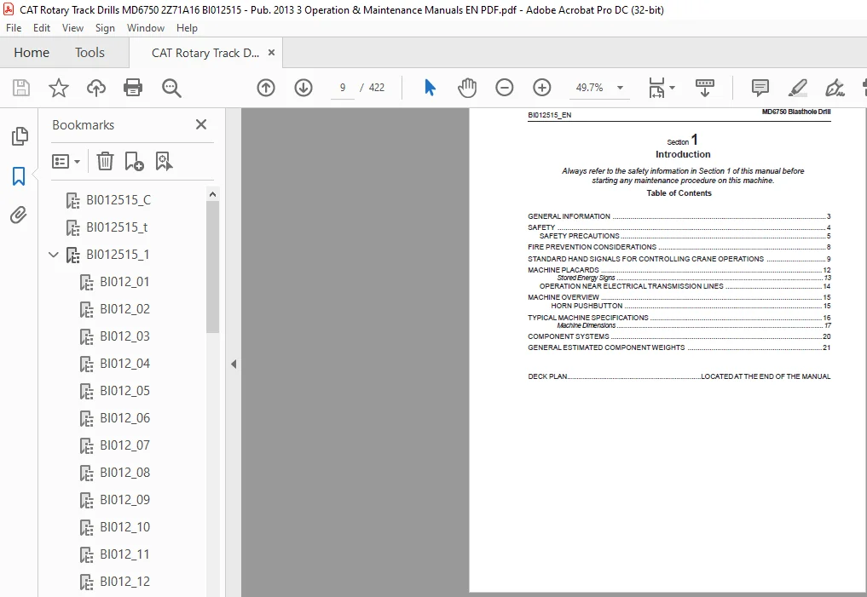This screenshot has height=597, width=867.
Task: Upload file to Document Cloud
Action: pos(96,88)
